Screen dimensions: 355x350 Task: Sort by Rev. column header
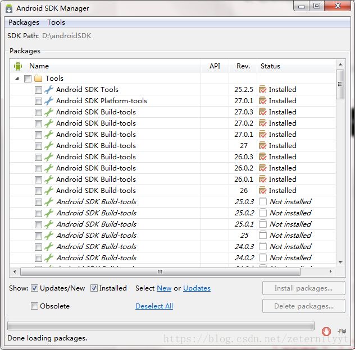243,66
